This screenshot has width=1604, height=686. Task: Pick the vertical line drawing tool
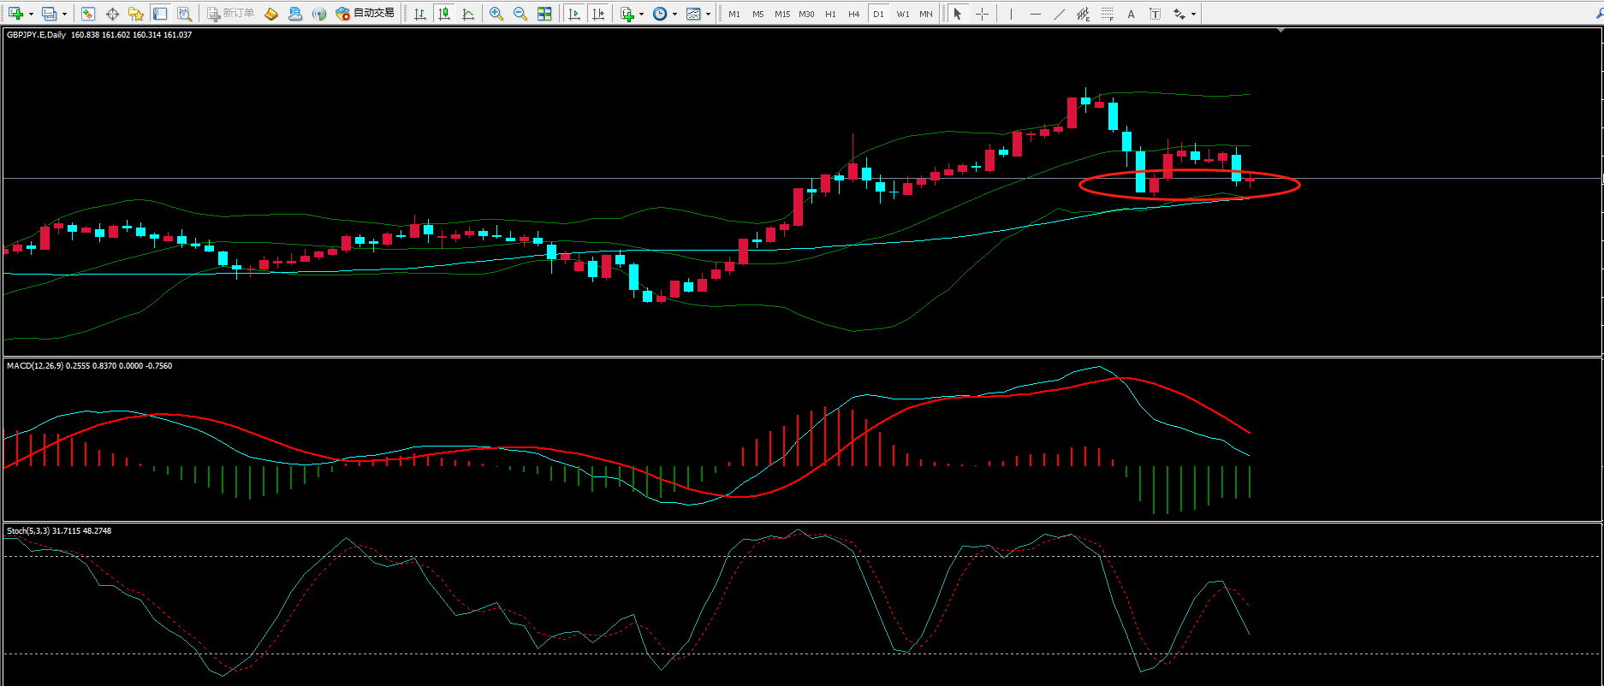(1011, 14)
